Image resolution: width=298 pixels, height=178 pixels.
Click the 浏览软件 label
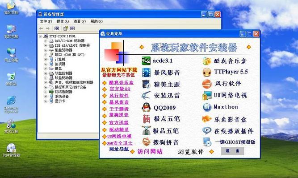[x=191, y=152]
